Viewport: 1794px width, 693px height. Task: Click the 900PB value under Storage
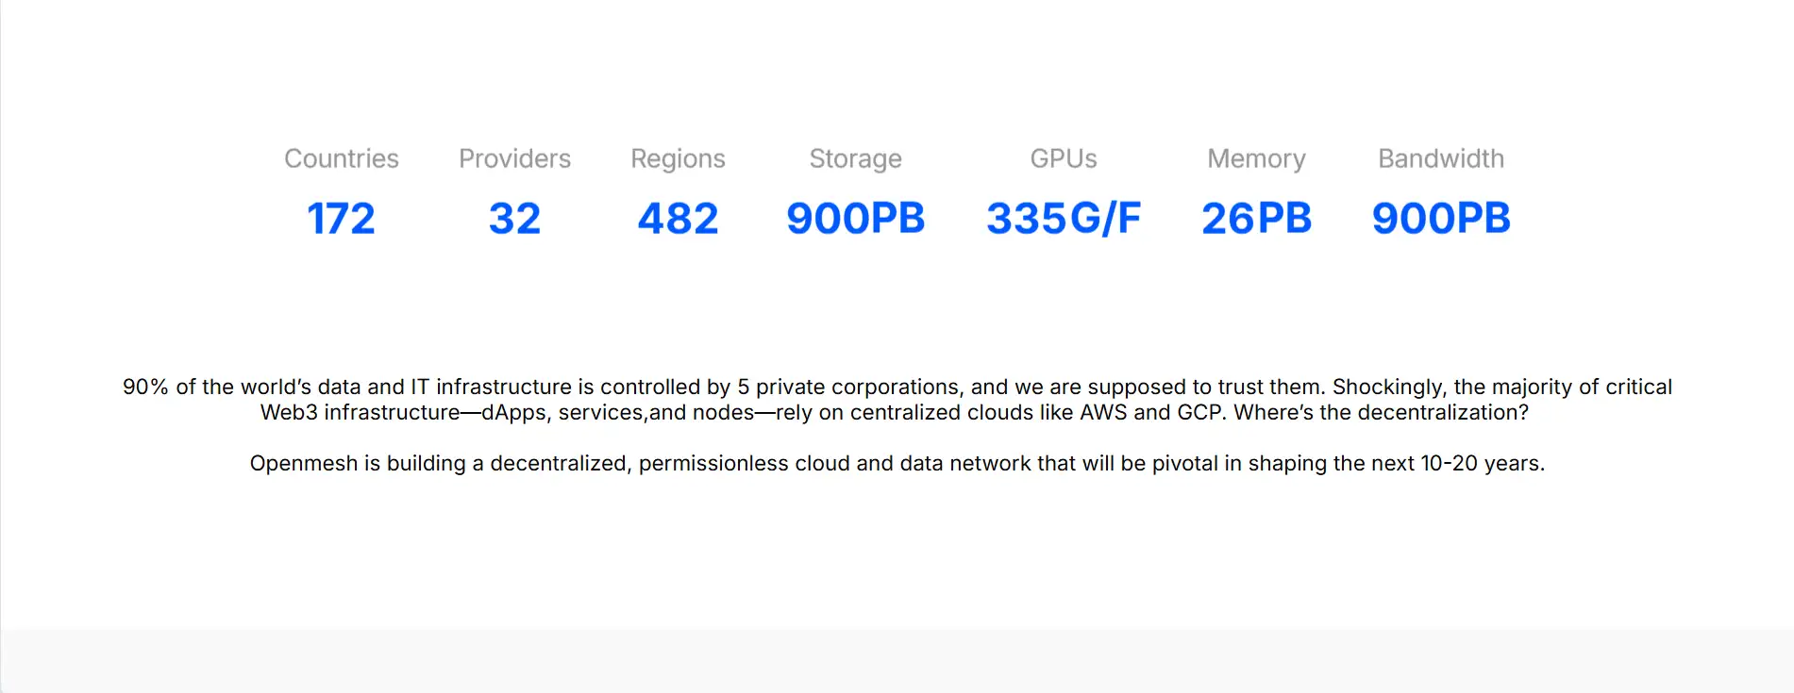tap(855, 219)
